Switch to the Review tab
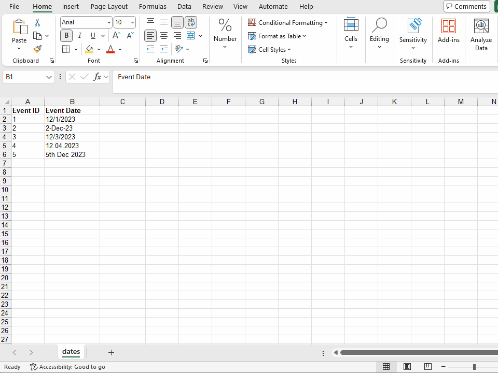The image size is (498, 373). 213,6
